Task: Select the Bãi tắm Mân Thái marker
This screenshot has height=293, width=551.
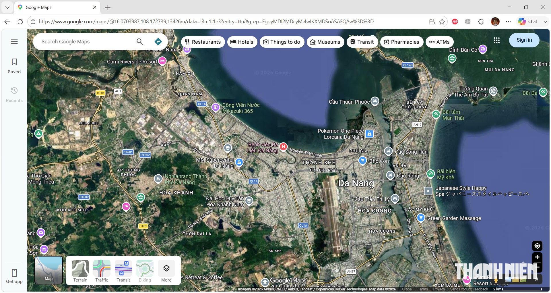Action: [x=436, y=114]
